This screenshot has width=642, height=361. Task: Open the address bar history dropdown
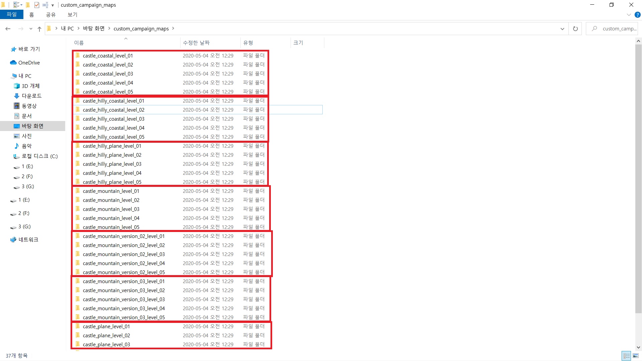pyautogui.click(x=562, y=29)
